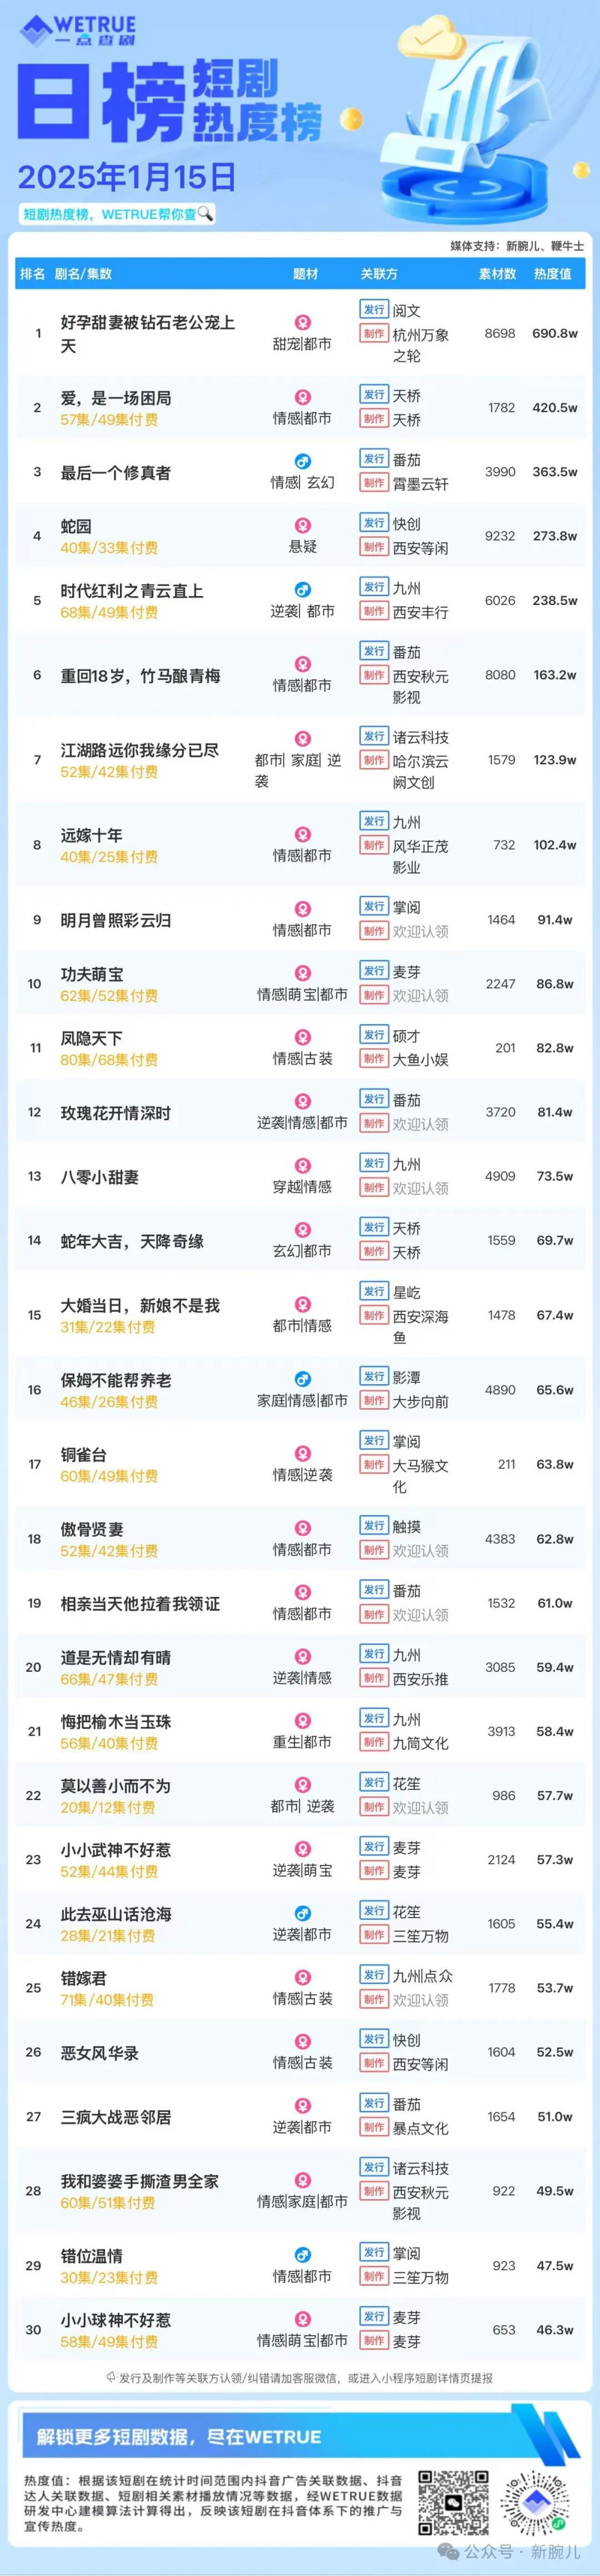Screen dimensions: 600x2576
Task: Click the 短剧热度榜 WETRUE帮你查 search box
Action: click(x=118, y=214)
